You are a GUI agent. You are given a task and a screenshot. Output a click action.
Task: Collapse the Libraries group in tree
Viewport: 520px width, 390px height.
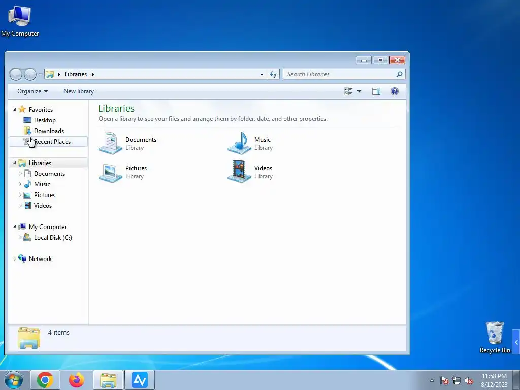tap(15, 163)
